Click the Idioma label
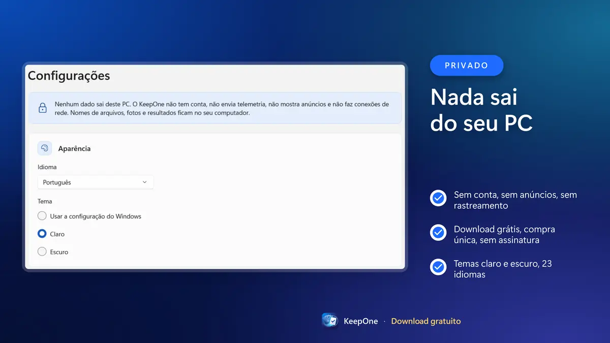The width and height of the screenshot is (610, 343). tap(47, 167)
